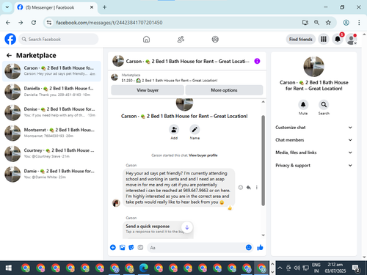
Task: Open the Damie conversation
Action: point(51,174)
